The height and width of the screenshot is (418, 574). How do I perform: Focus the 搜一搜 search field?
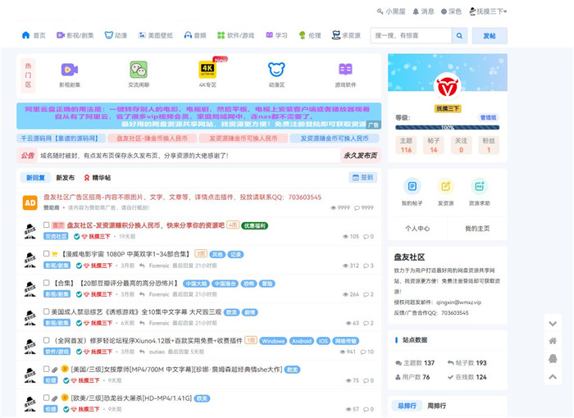tap(411, 35)
